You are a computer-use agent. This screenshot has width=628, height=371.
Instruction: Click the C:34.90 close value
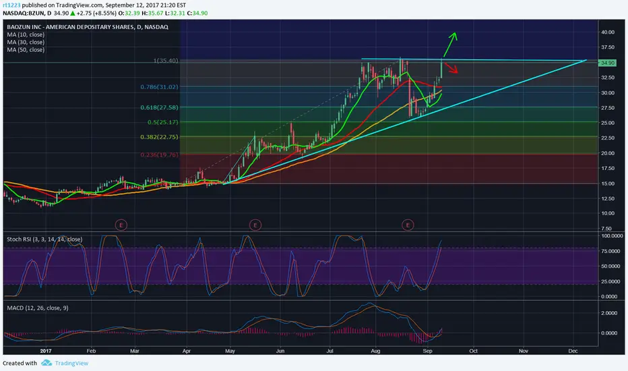click(197, 13)
